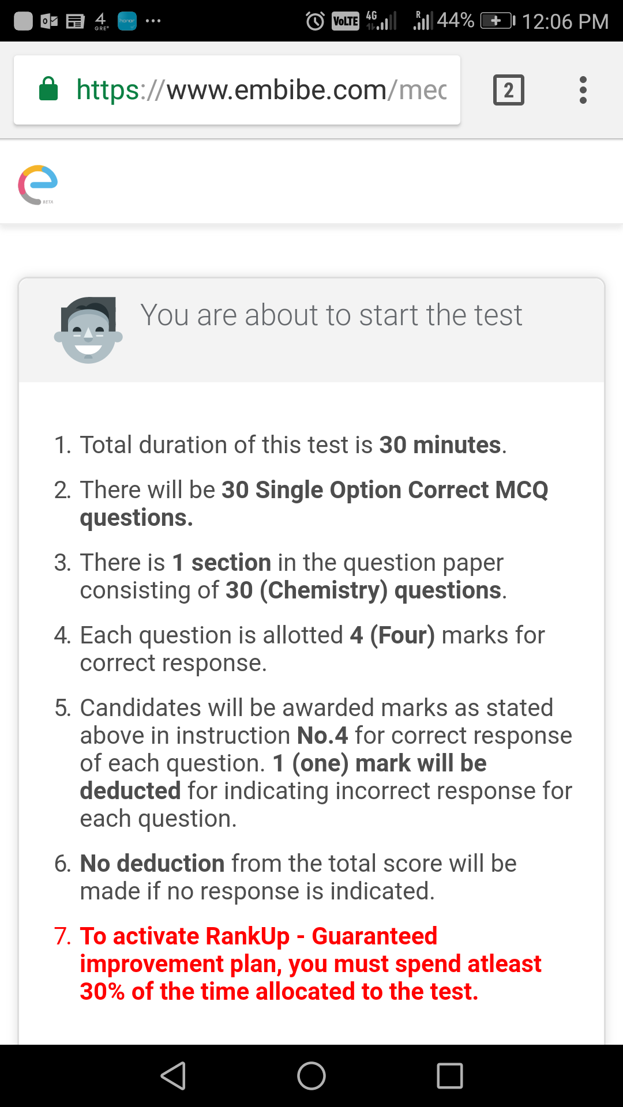Viewport: 623px width, 1107px height.
Task: Focus the embibe.com URL address bar
Action: (261, 90)
